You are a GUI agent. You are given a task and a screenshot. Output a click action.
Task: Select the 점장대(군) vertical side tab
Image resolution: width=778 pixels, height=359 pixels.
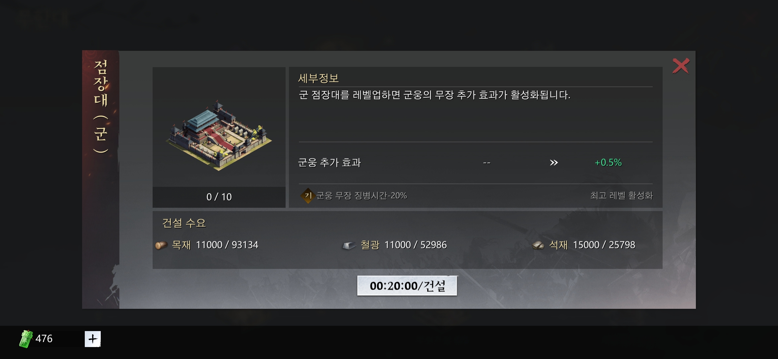[x=100, y=106]
